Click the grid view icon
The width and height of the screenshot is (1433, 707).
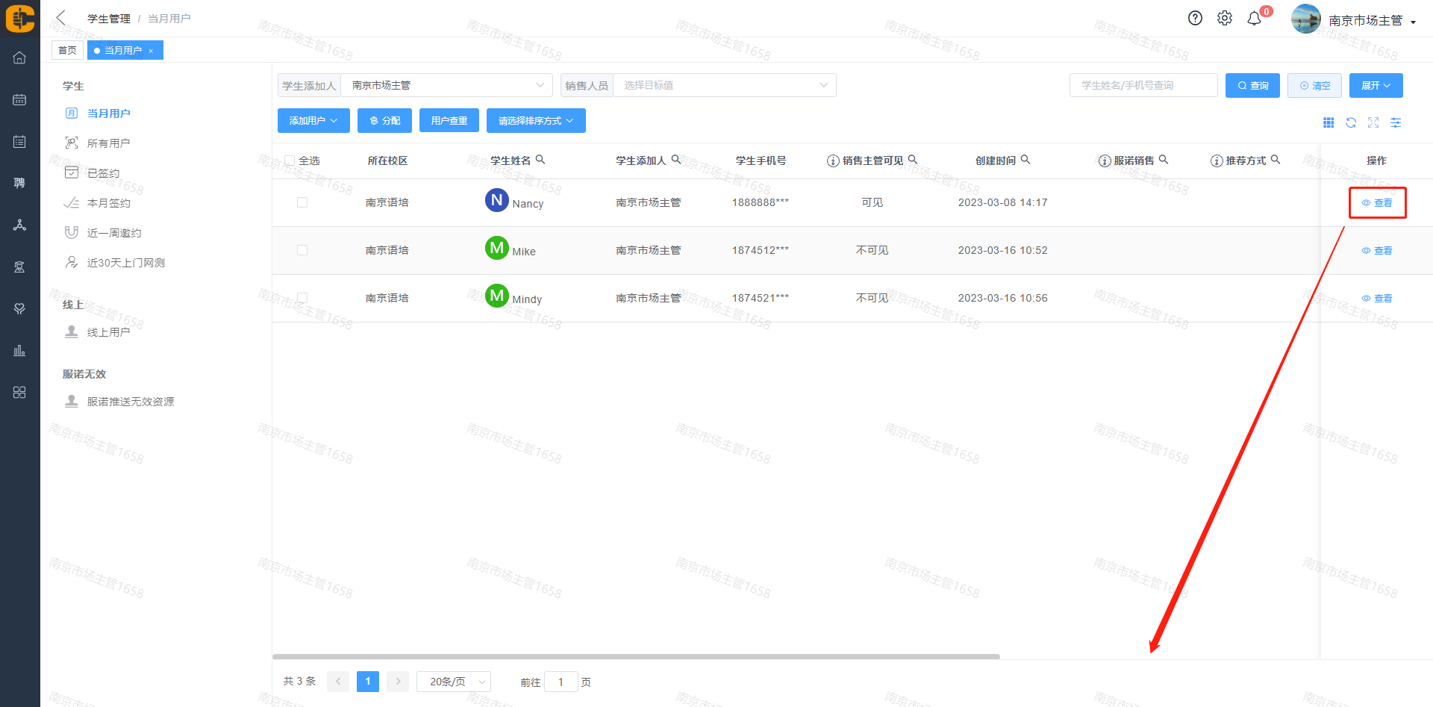[x=1329, y=122]
